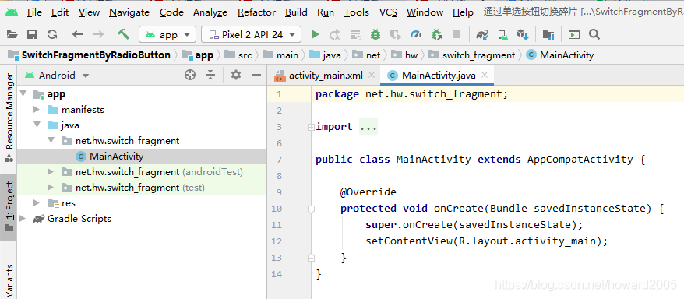Click SwitchFragmentByRadioButton breadcrumb
The height and width of the screenshot is (299, 684).
(89, 55)
